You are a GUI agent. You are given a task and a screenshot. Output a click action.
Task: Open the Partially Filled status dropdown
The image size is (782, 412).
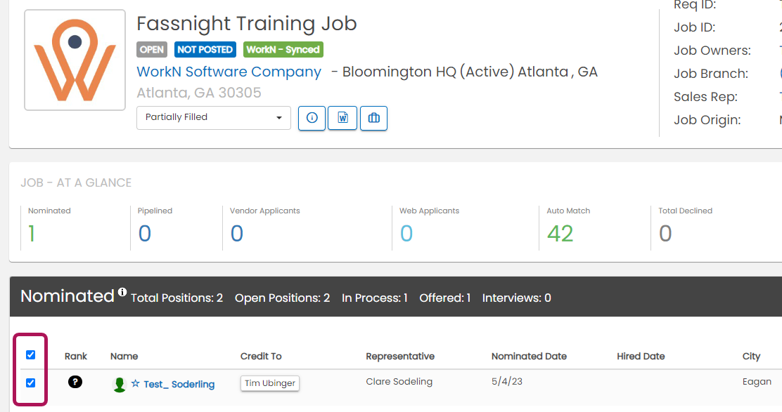click(x=214, y=117)
